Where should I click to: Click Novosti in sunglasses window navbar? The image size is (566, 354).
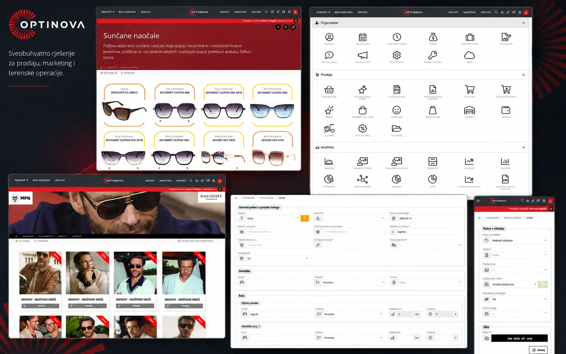(224, 12)
